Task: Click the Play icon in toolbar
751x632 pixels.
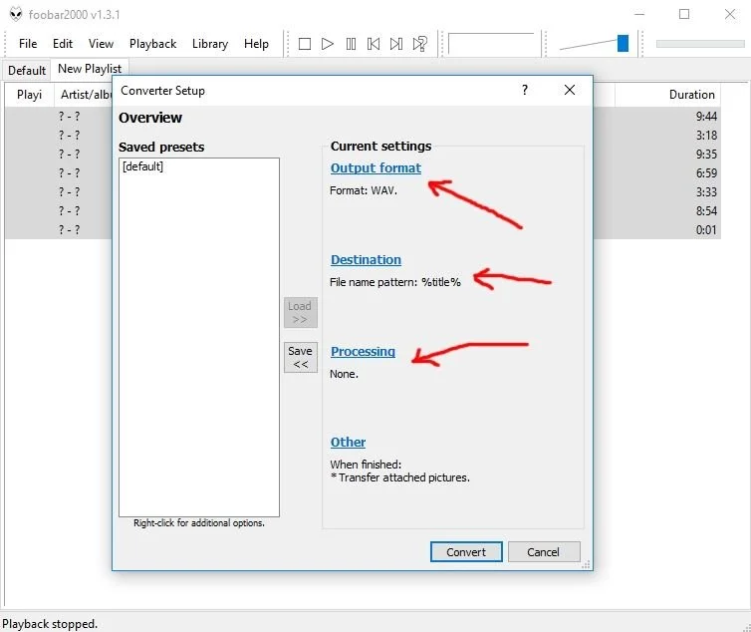Action: tap(328, 44)
